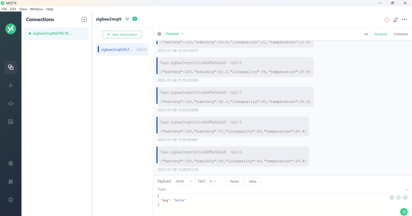Open Settings gear in left sidebar
This screenshot has height=216, width=412.
point(11,163)
